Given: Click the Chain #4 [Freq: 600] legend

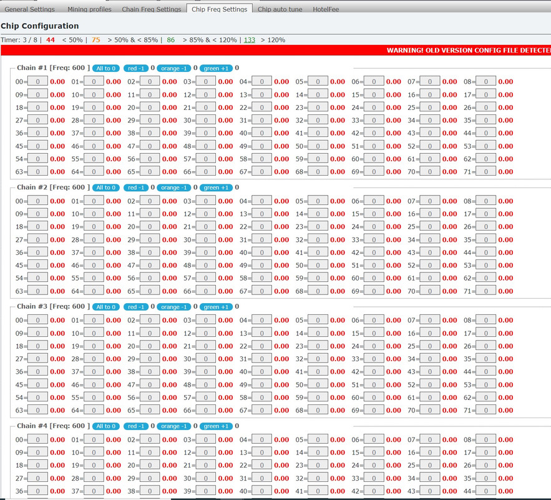Looking at the screenshot, I should click(54, 426).
